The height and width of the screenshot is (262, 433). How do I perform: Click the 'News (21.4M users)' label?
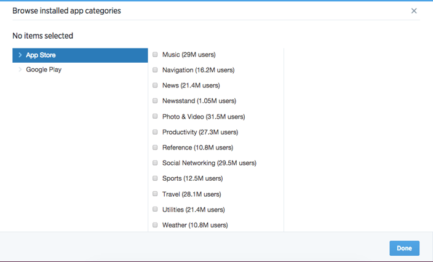[191, 85]
